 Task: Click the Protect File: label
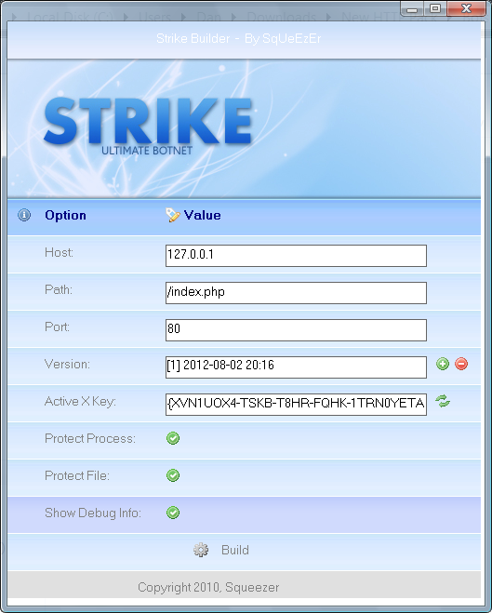coord(77,475)
